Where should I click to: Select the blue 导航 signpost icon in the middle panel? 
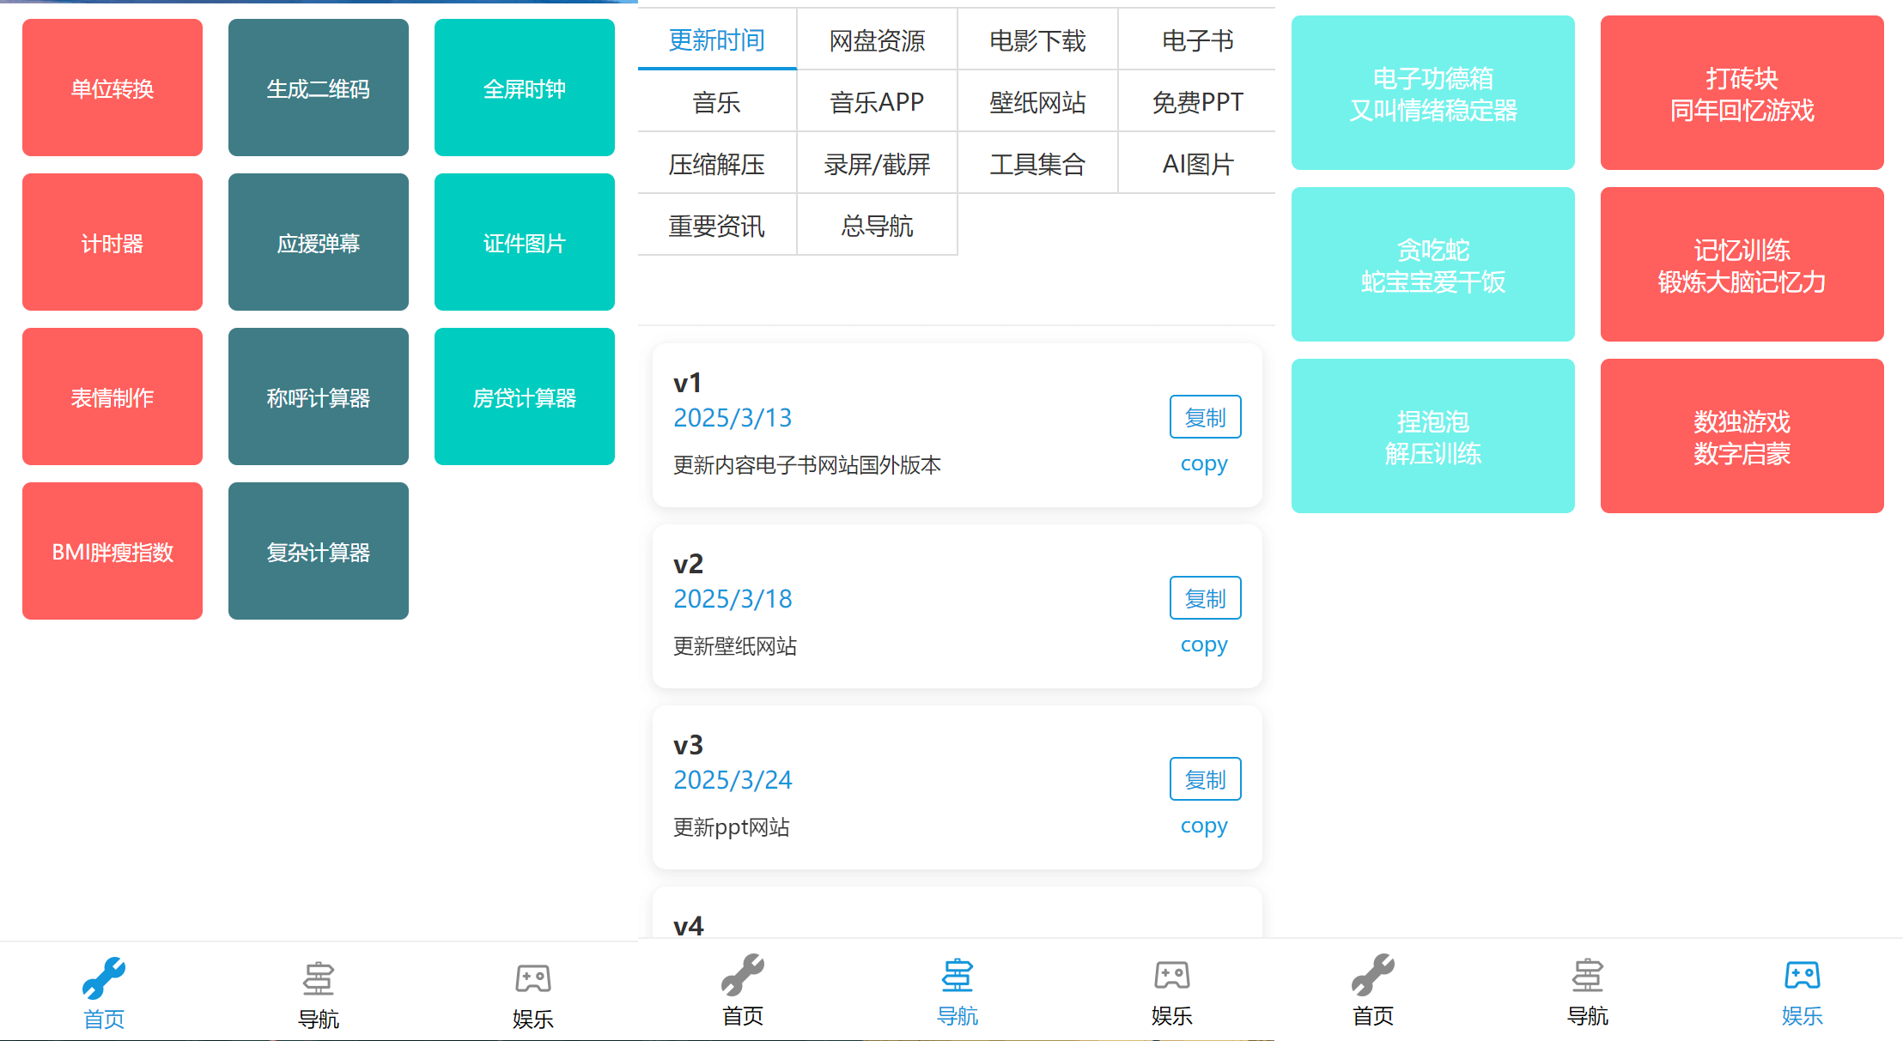[x=957, y=976]
